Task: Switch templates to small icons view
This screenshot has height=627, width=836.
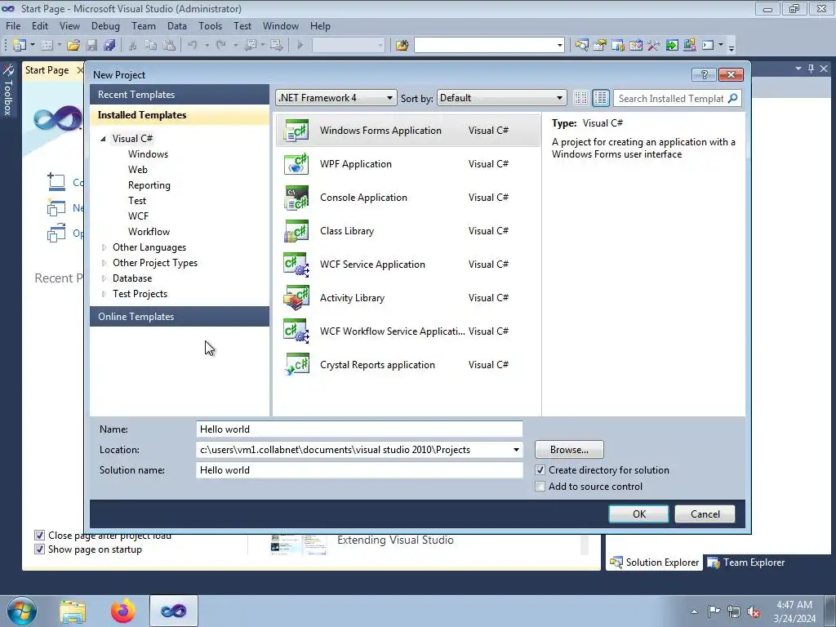Action: pyautogui.click(x=580, y=98)
